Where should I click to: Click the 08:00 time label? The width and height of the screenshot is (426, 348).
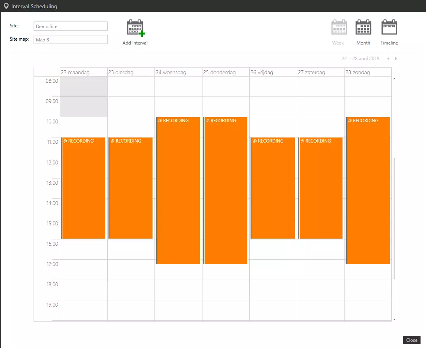pyautogui.click(x=52, y=81)
